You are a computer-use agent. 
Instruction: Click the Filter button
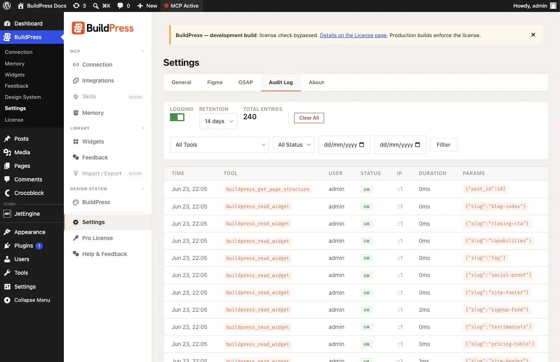pyautogui.click(x=443, y=145)
